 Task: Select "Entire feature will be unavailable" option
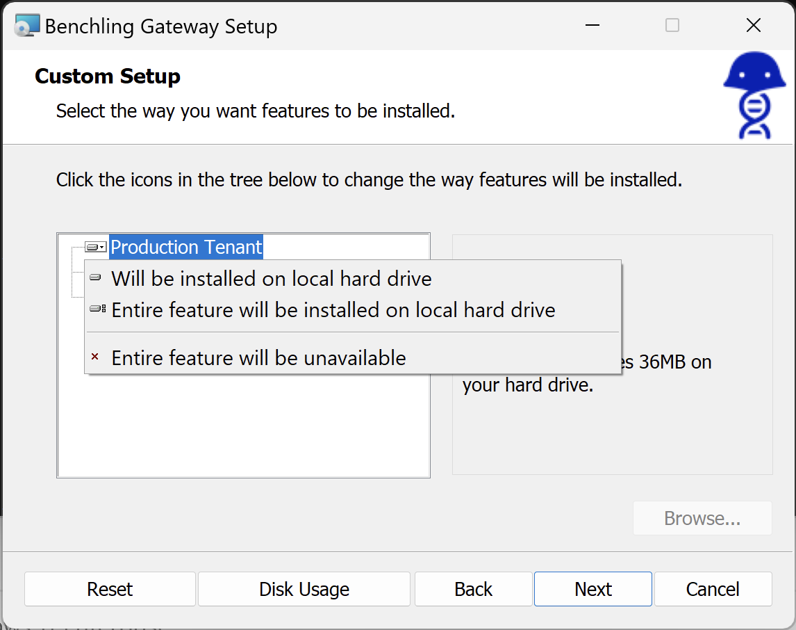258,358
